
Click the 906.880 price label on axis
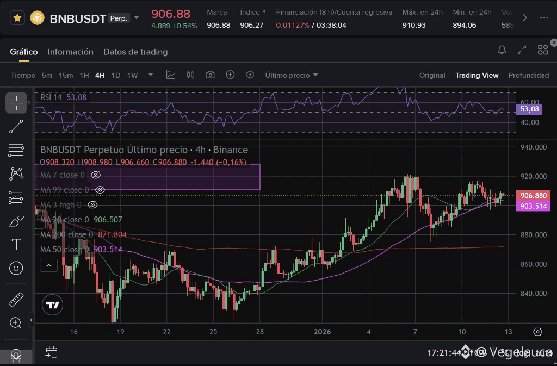(x=533, y=196)
